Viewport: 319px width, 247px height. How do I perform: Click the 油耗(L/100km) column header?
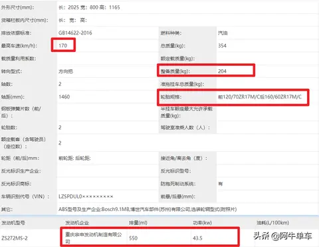[x=272, y=223]
